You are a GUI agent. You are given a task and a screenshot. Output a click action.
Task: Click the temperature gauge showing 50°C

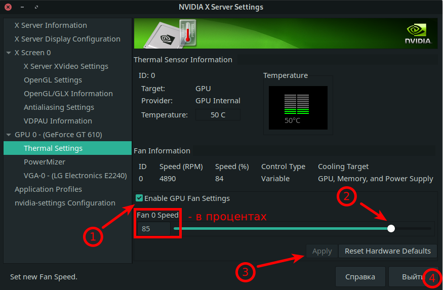298,108
